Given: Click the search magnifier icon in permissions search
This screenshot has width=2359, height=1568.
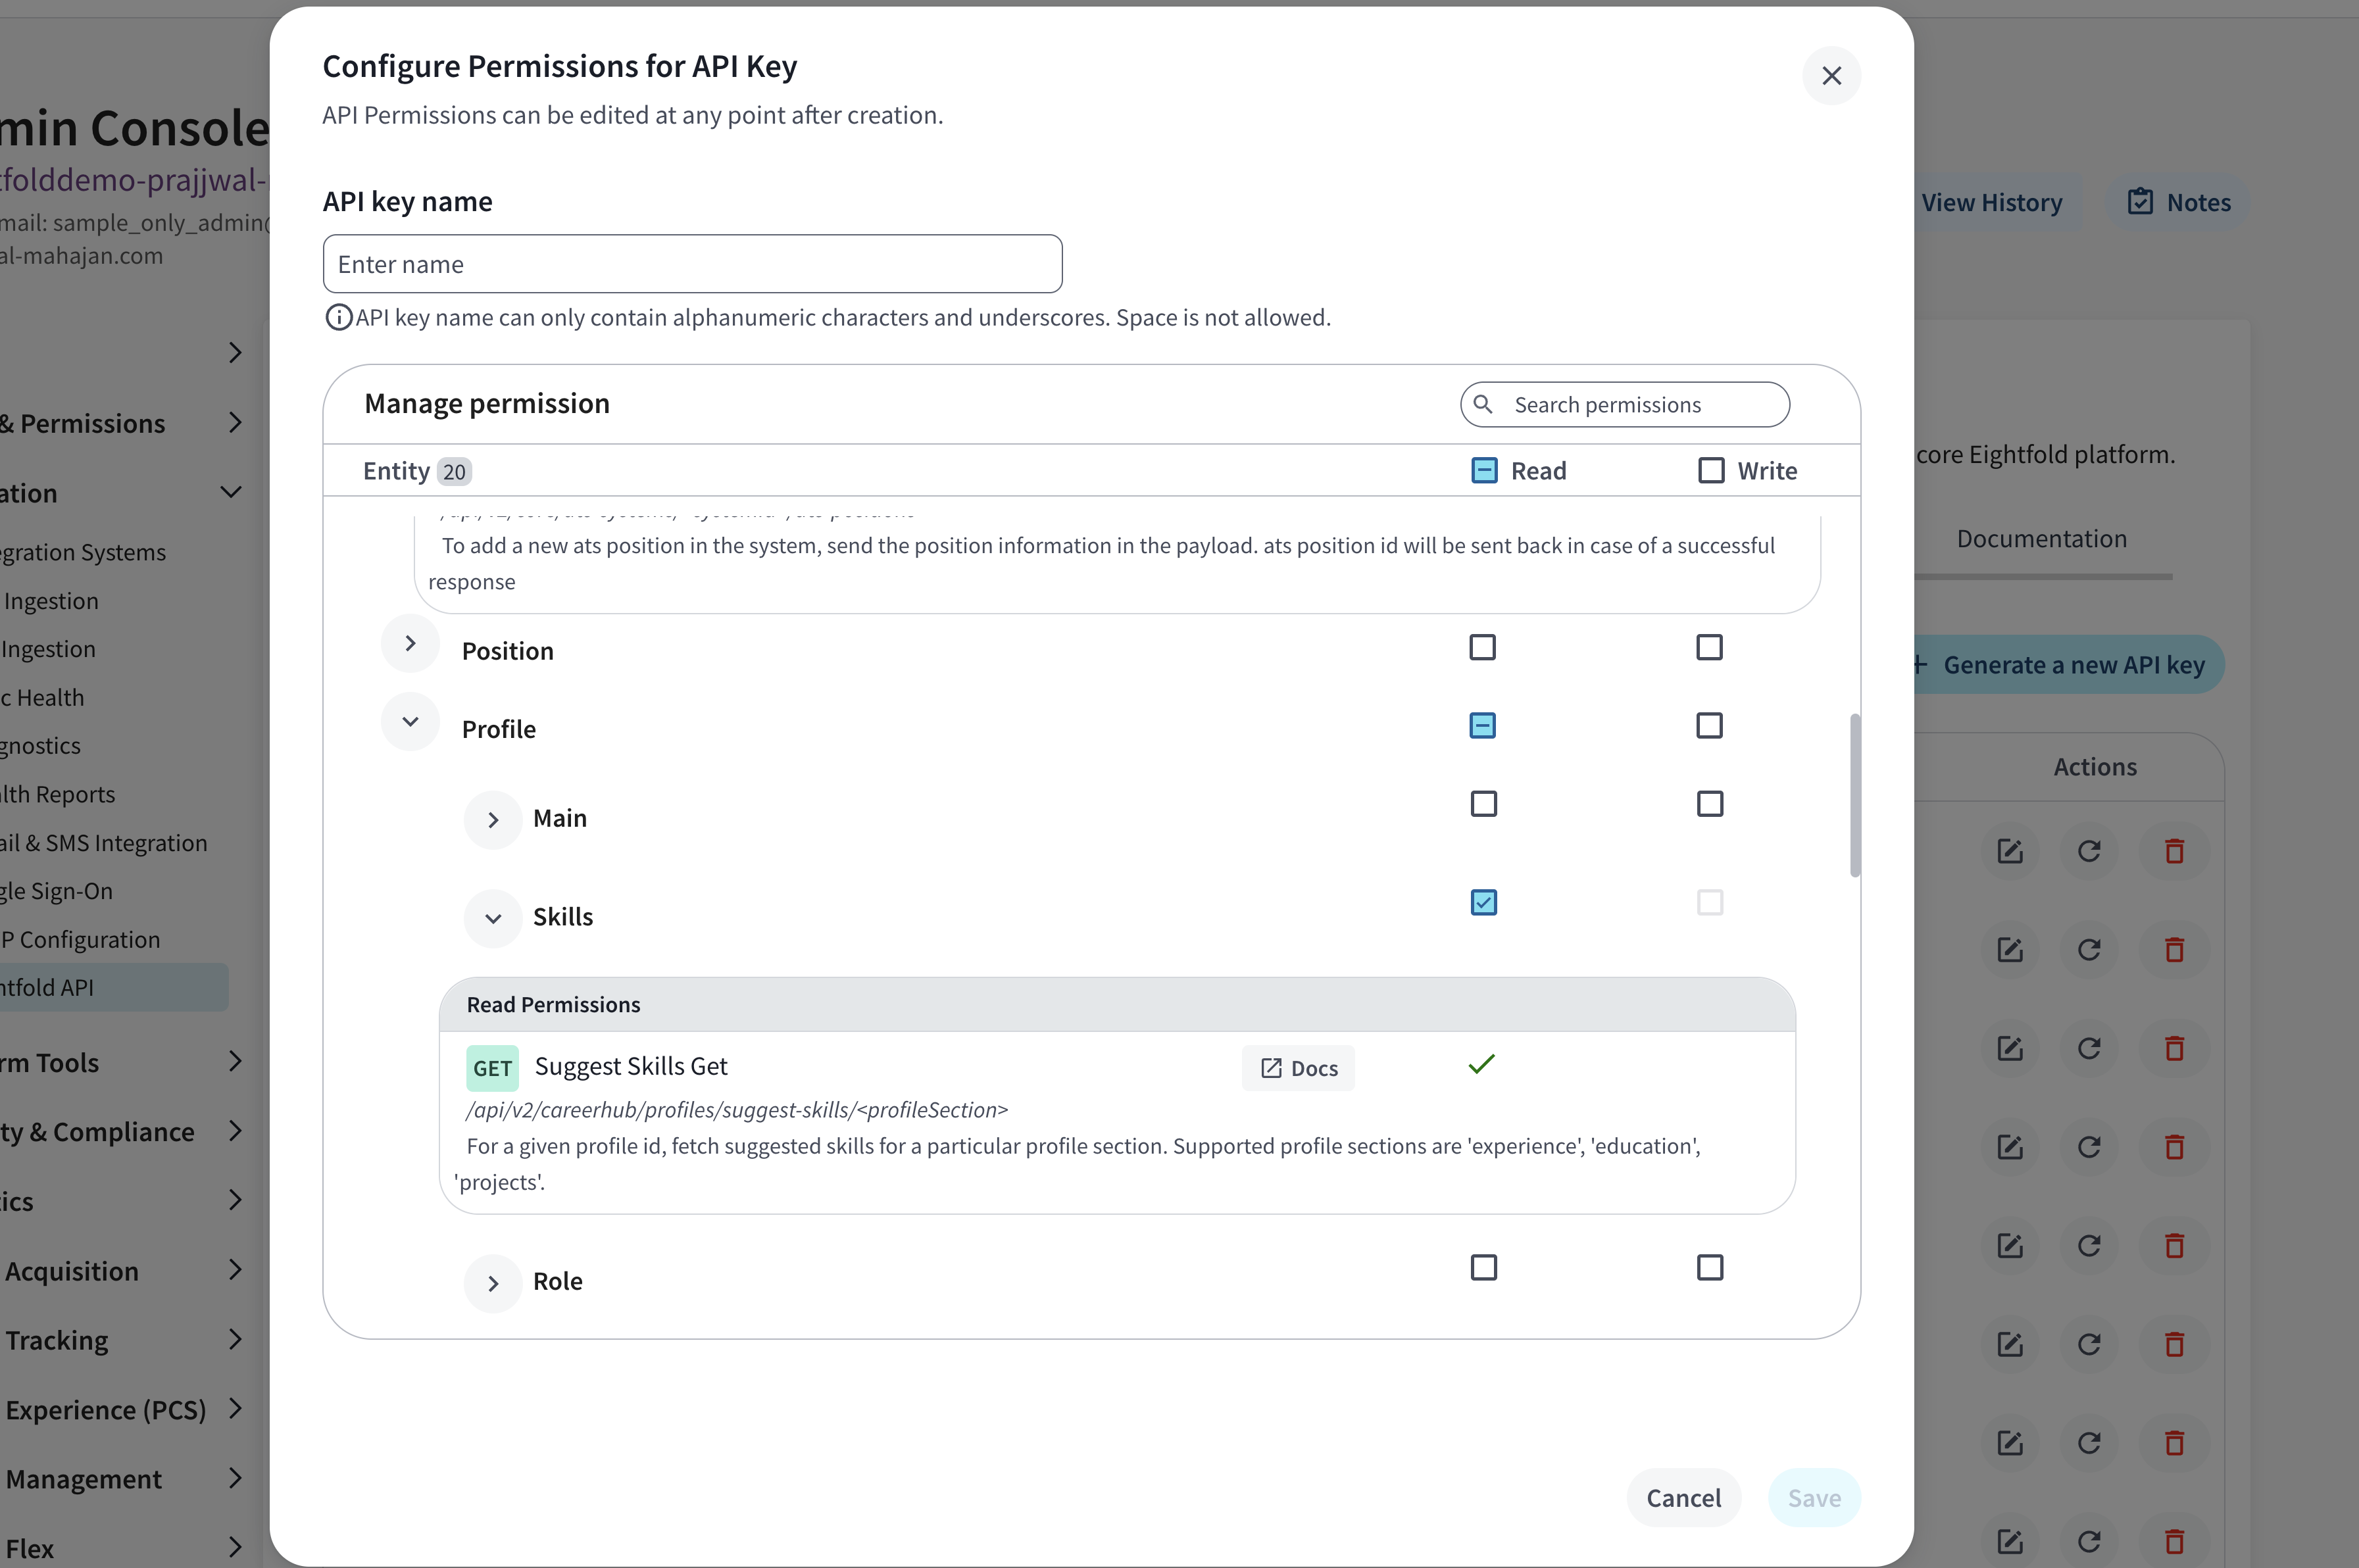Looking at the screenshot, I should (x=1483, y=404).
